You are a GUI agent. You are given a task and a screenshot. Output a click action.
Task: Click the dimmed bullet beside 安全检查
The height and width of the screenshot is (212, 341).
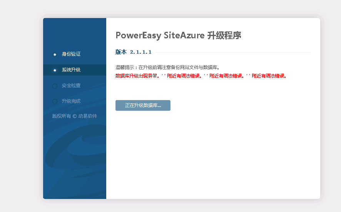click(x=55, y=86)
